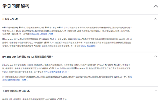Click the arrow icon after eSIM 和运营商
Image resolution: width=160 pixels, height=105 pixels.
tap(96, 46)
